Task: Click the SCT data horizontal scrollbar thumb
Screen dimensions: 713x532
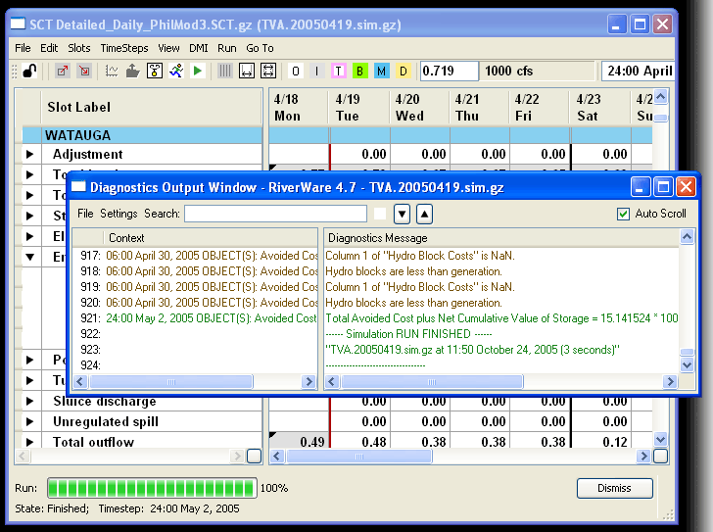Action: tap(358, 456)
